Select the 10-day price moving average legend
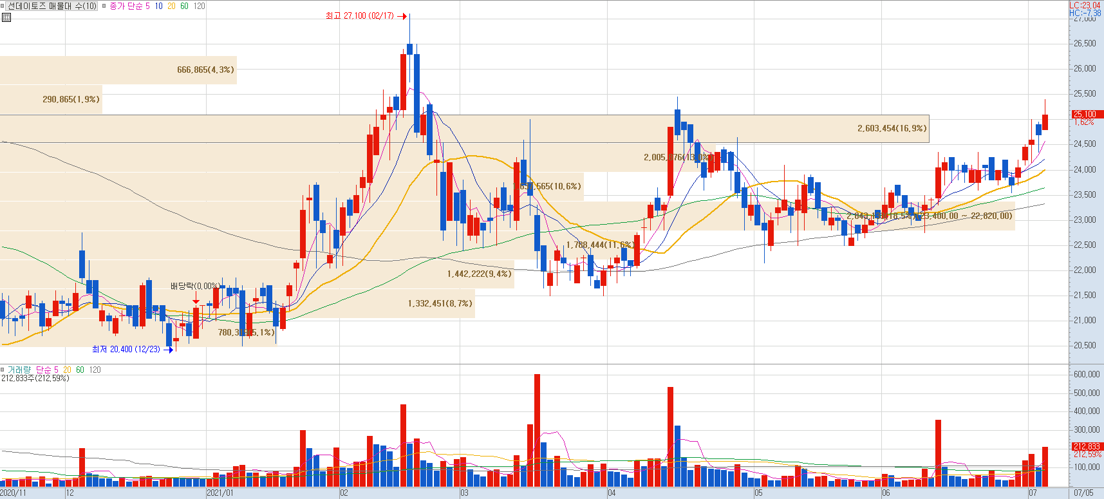Image resolution: width=1104 pixels, height=499 pixels. click(158, 6)
